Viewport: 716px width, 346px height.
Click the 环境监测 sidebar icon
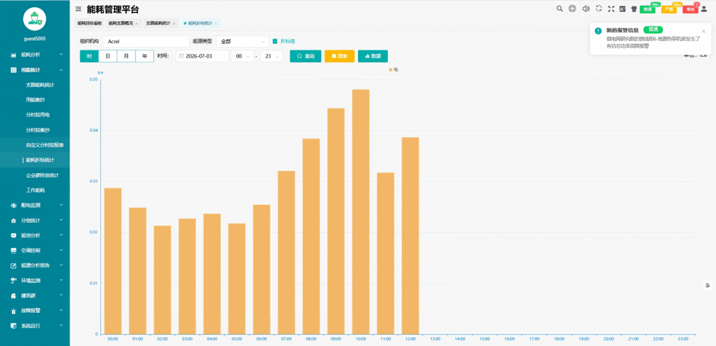tap(13, 281)
